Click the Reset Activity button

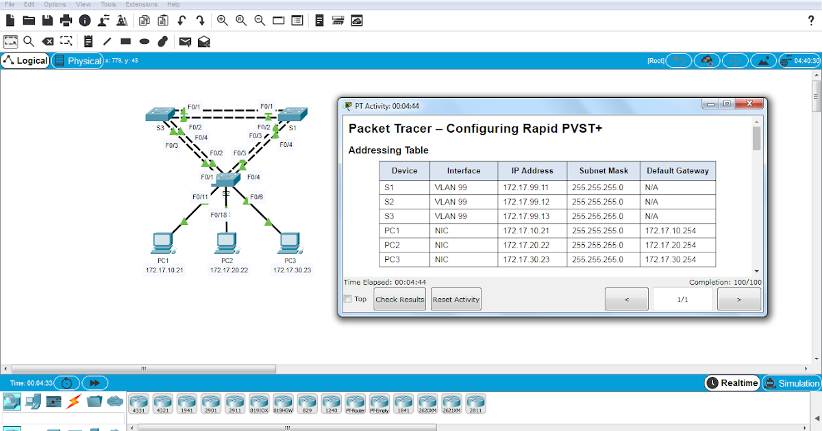[x=456, y=299]
